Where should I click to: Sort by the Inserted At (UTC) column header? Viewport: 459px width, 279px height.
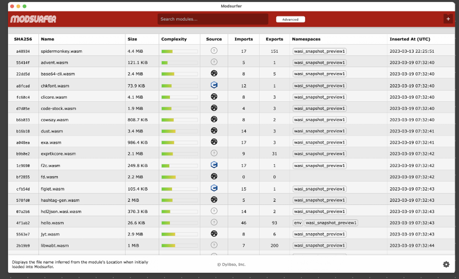click(x=410, y=39)
